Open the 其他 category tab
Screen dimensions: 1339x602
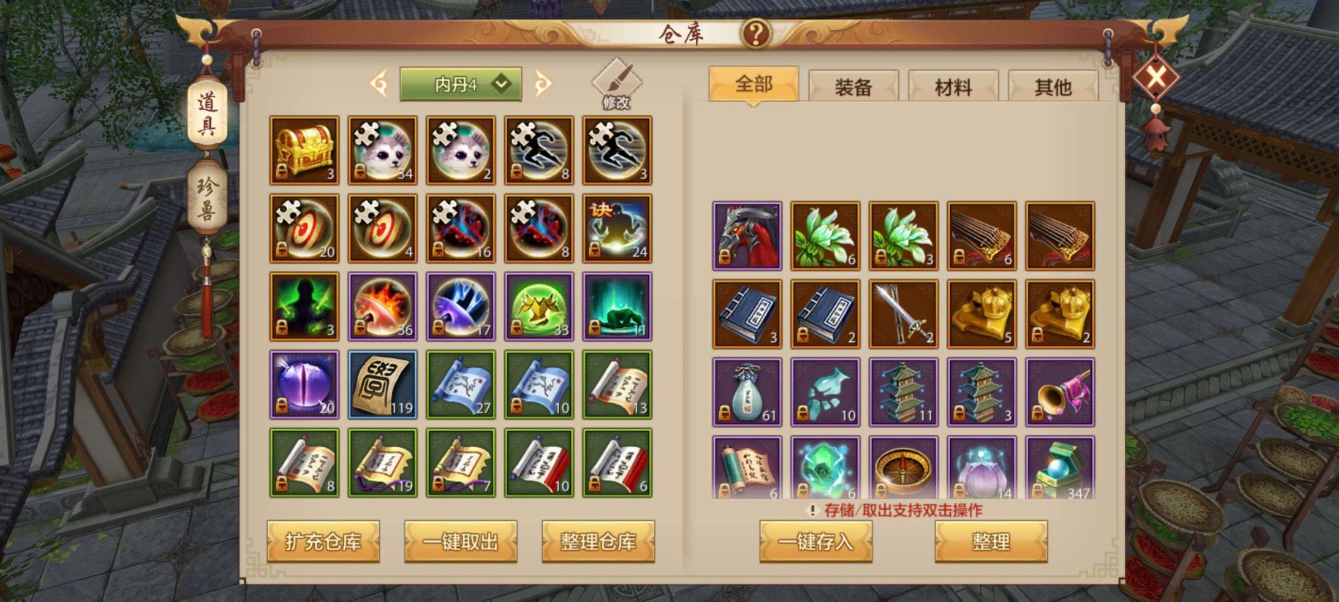pos(1053,86)
